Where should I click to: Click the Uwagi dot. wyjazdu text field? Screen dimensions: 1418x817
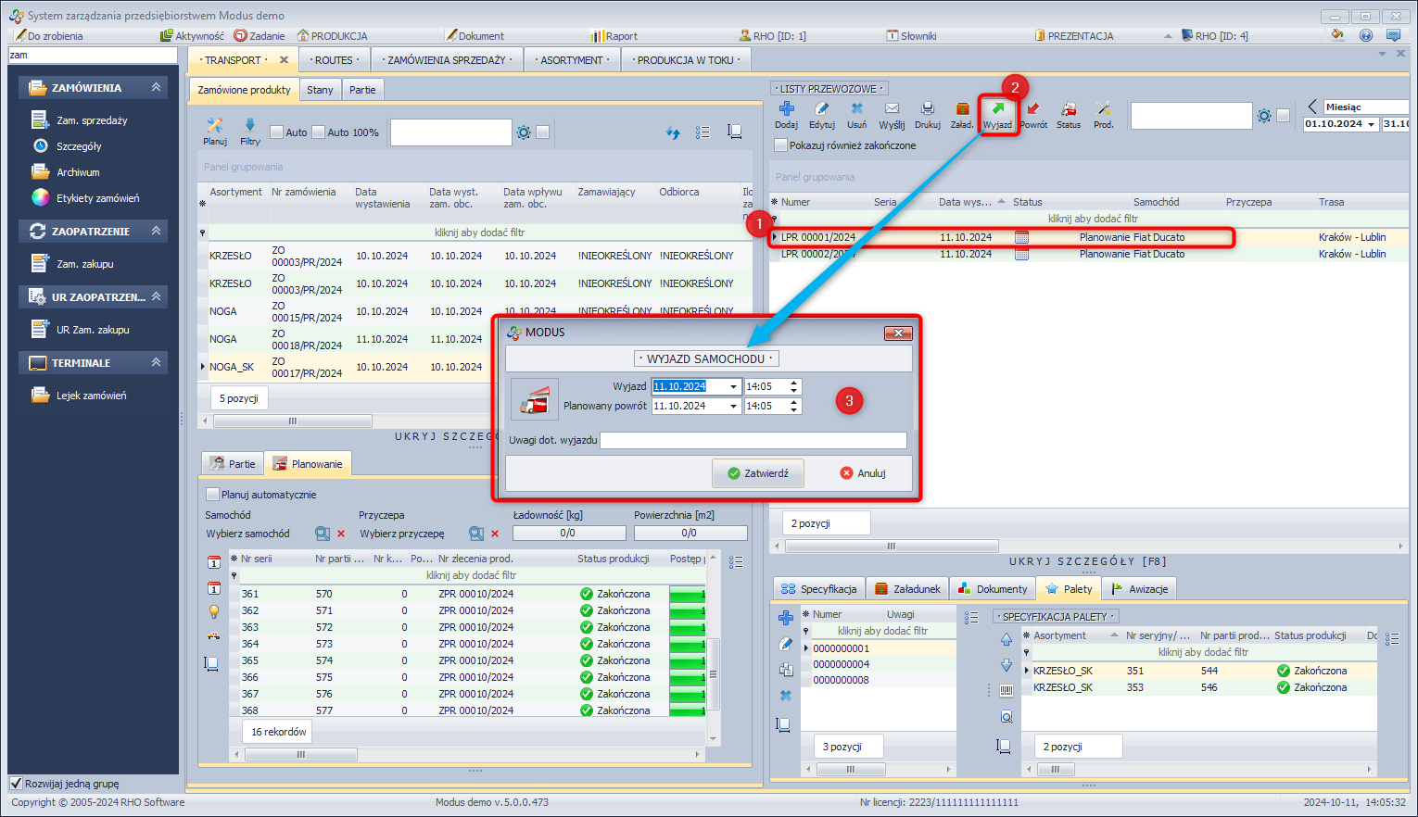[x=753, y=440]
